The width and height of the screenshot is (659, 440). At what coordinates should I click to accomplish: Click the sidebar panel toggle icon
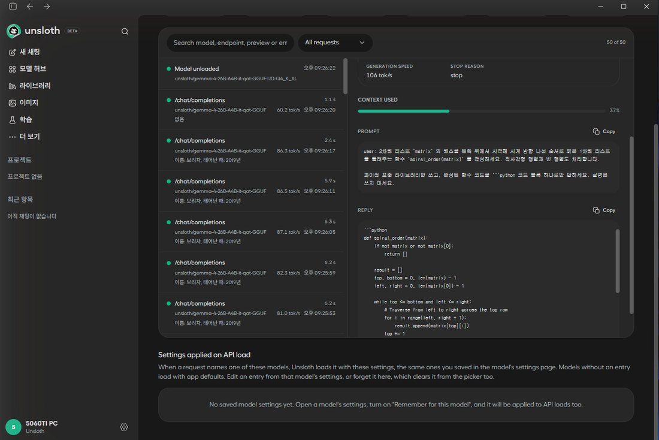(x=13, y=7)
